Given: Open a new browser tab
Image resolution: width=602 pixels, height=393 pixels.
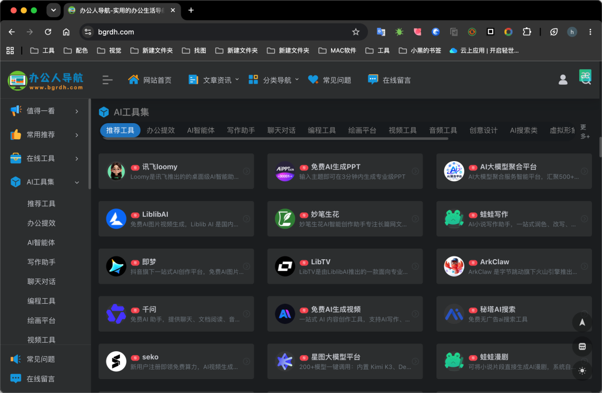Looking at the screenshot, I should (x=191, y=11).
